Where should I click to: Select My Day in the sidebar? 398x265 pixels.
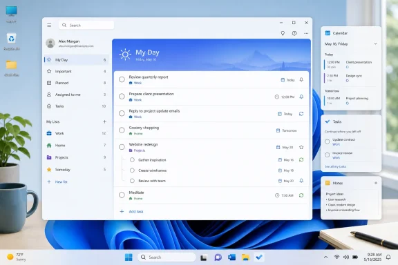(77, 60)
